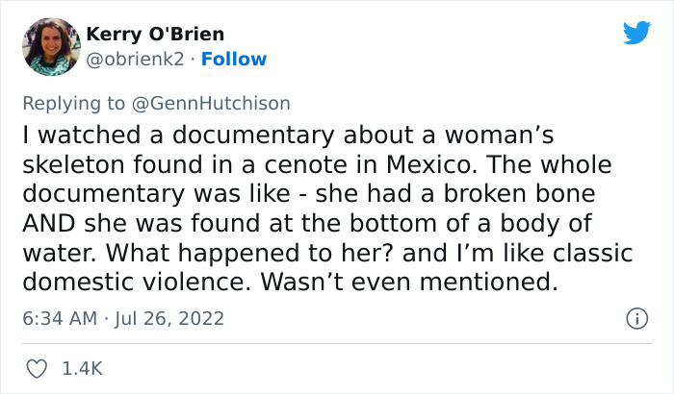Open Kerry O'Brien's profile picture
The width and height of the screenshot is (674, 394).
(x=49, y=46)
